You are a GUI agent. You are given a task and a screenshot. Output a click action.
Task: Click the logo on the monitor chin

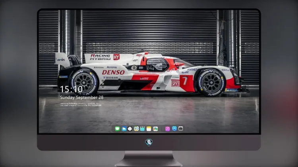coord(149,142)
